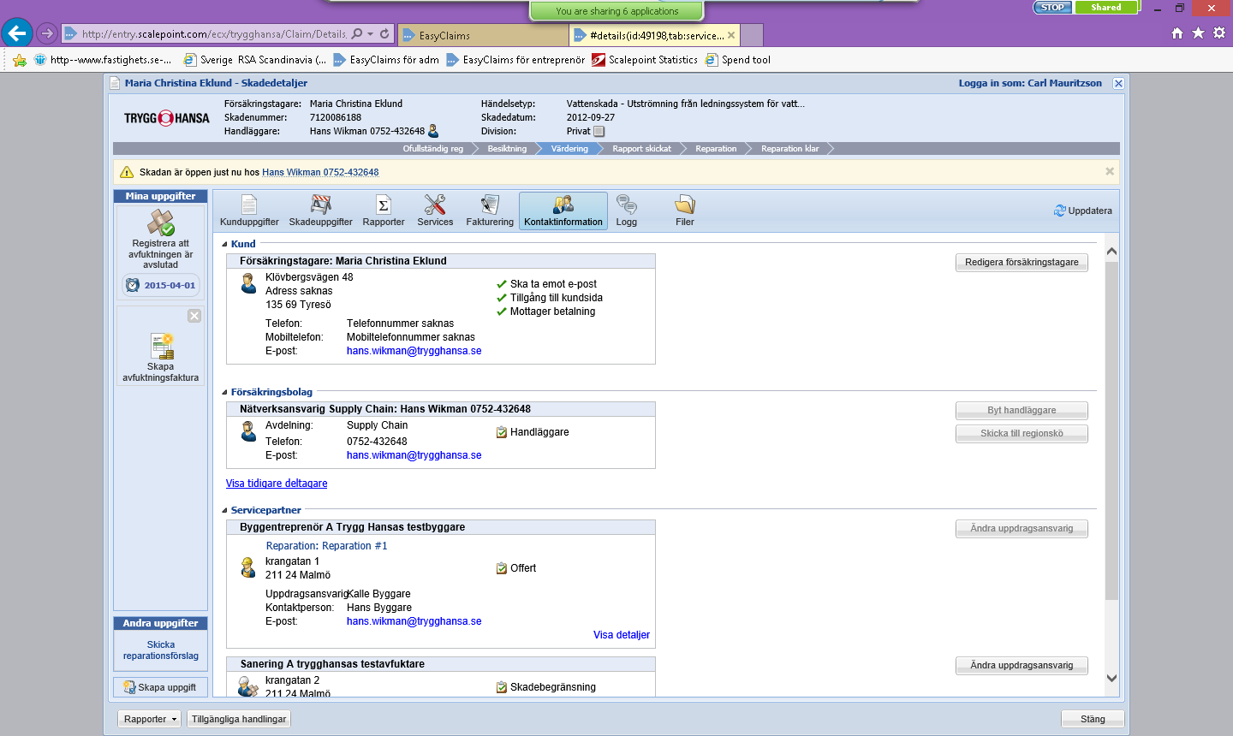Click the Mottager betalning checkmark
The width and height of the screenshot is (1233, 736).
click(502, 312)
